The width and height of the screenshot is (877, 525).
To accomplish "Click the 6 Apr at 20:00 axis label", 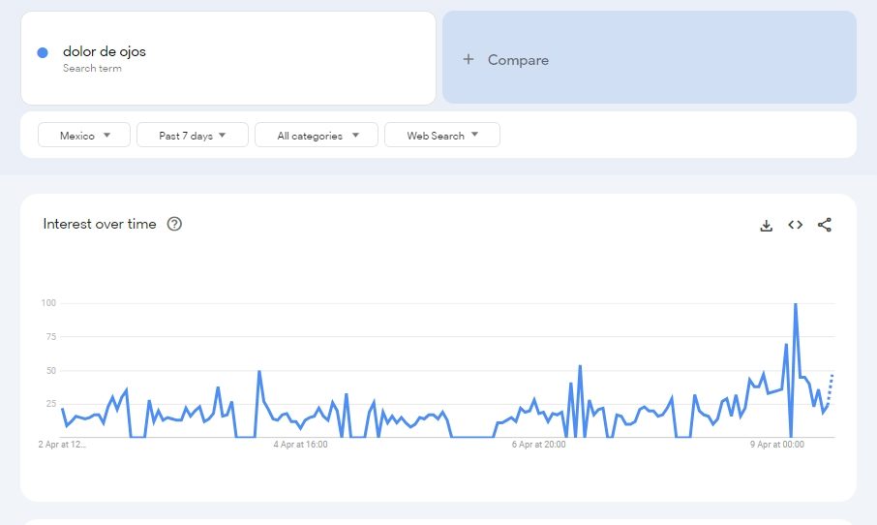I will click(x=538, y=445).
